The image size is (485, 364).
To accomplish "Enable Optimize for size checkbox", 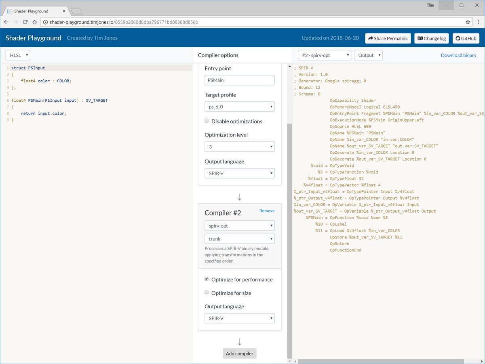I will click(207, 293).
